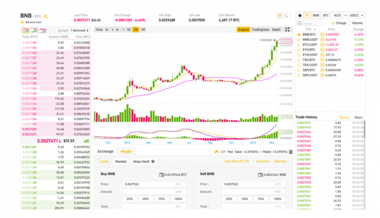This screenshot has height=218, width=380.
Task: Click the pair Search input field
Action: point(312,23)
